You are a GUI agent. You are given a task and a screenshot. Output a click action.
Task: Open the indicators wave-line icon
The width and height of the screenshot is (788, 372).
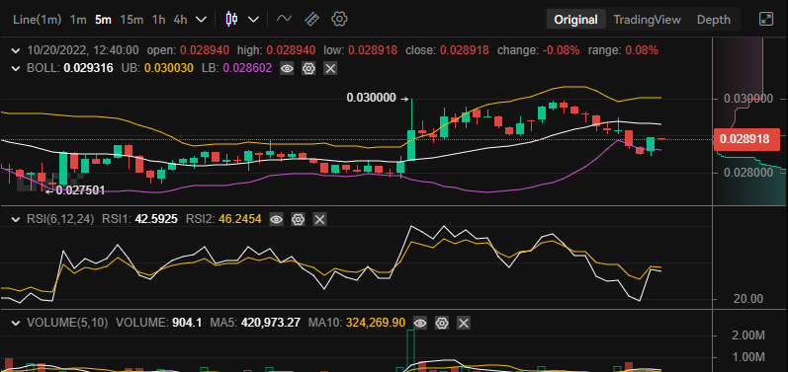point(284,19)
